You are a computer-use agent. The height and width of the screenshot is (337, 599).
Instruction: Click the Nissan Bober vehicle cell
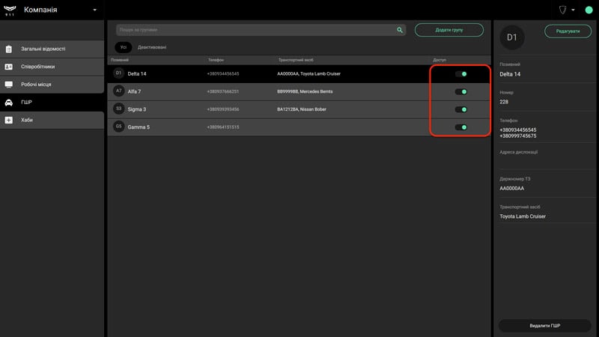coord(302,109)
